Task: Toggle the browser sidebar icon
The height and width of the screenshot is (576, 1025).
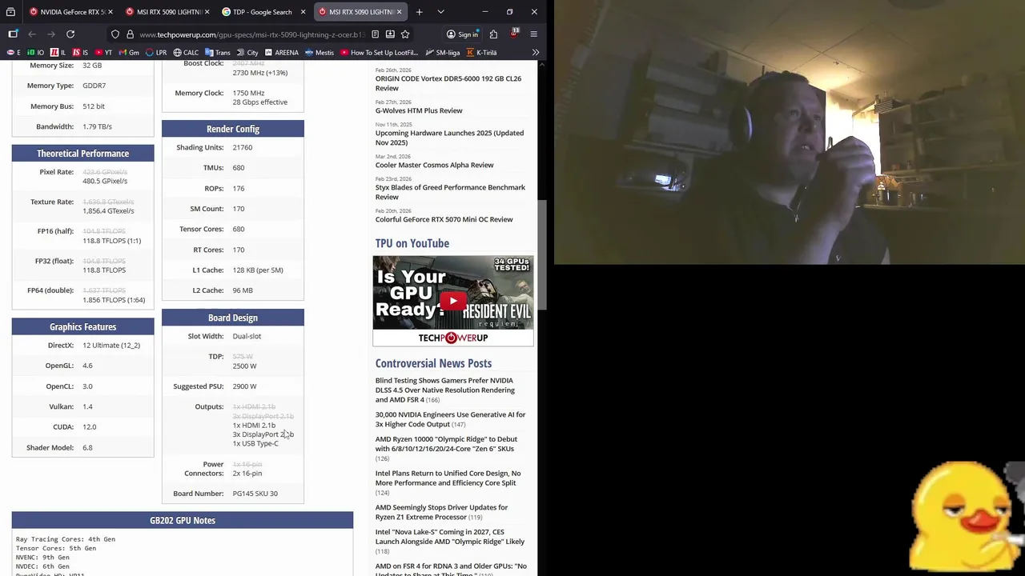Action: (x=13, y=34)
